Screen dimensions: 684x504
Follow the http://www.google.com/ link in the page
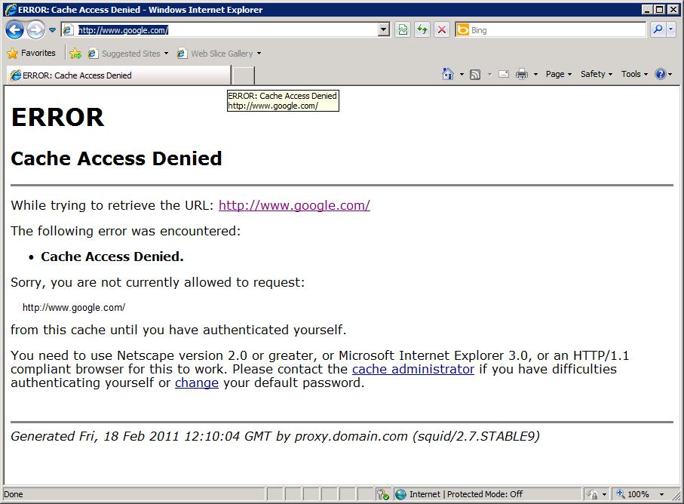[294, 205]
